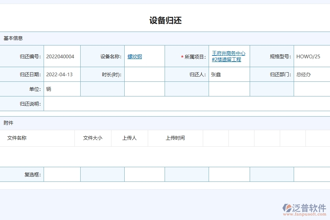Check the last cell of 复选框 row
This screenshot has width=330, height=220.
(311, 174)
